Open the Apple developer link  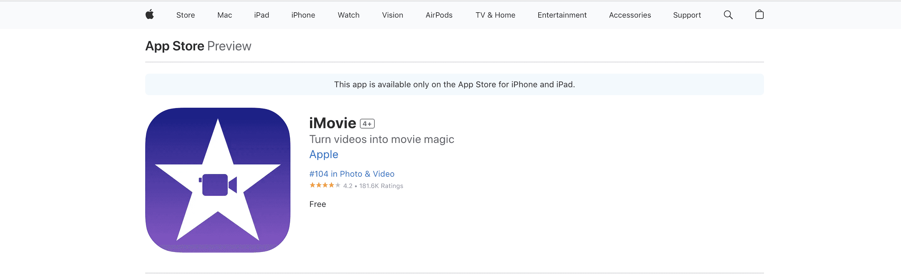tap(324, 154)
